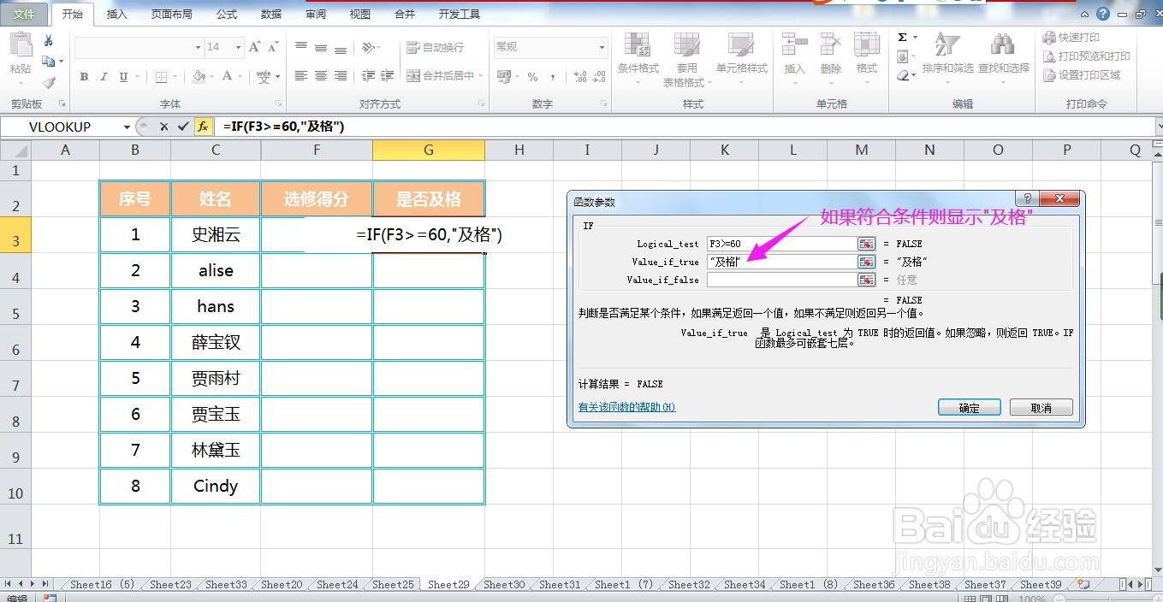1163x602 pixels.
Task: Toggle Italic formatting
Action: tap(104, 77)
